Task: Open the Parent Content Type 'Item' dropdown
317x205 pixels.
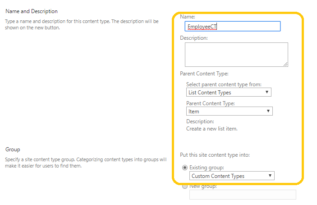Action: click(229, 111)
